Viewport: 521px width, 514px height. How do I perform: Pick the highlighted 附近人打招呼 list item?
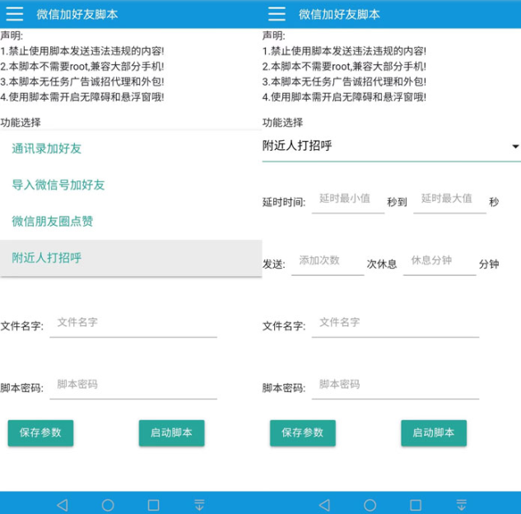(46, 258)
